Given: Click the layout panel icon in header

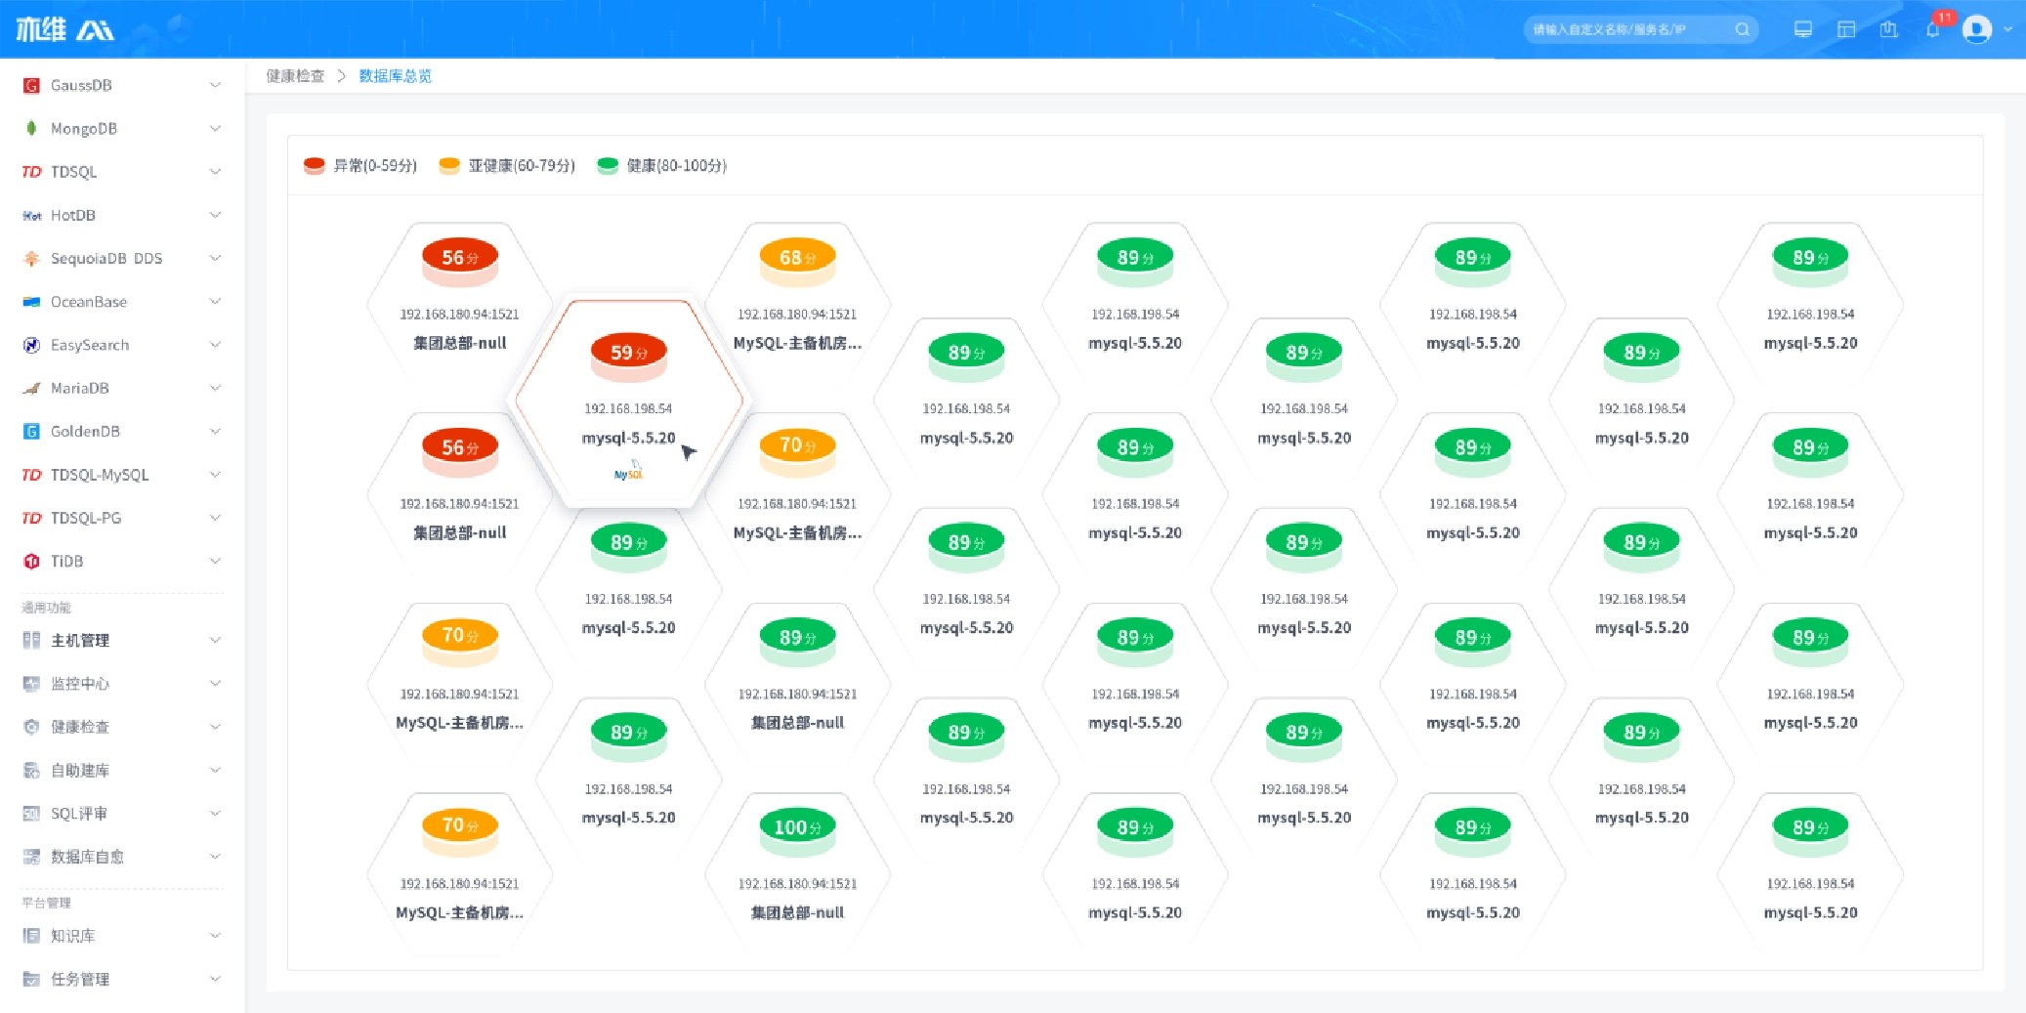Looking at the screenshot, I should [1846, 29].
